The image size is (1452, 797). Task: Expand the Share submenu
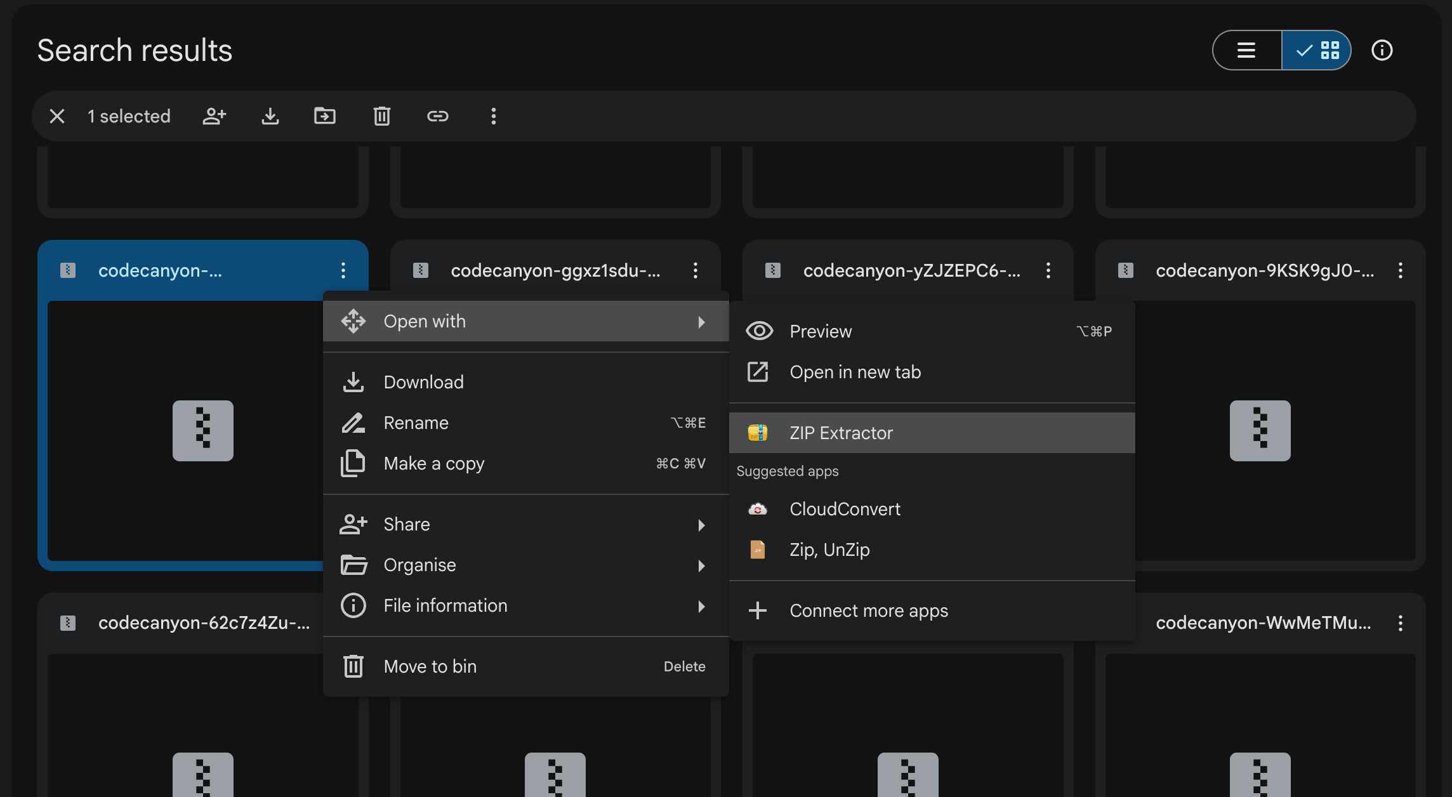tap(526, 524)
